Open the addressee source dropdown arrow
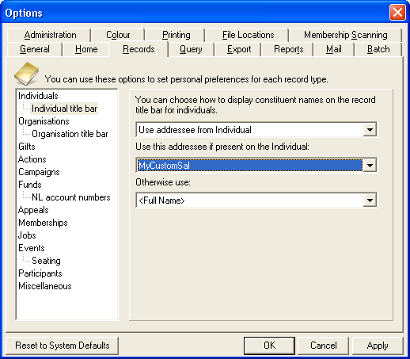This screenshot has width=410, height=359. point(370,130)
